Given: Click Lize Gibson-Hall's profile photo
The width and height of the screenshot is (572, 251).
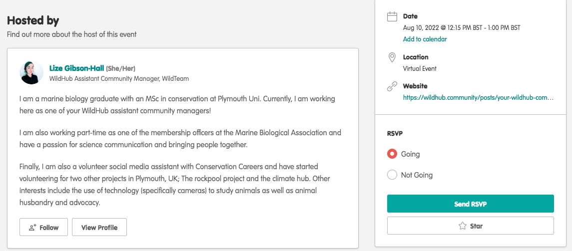Looking at the screenshot, I should (x=31, y=73).
